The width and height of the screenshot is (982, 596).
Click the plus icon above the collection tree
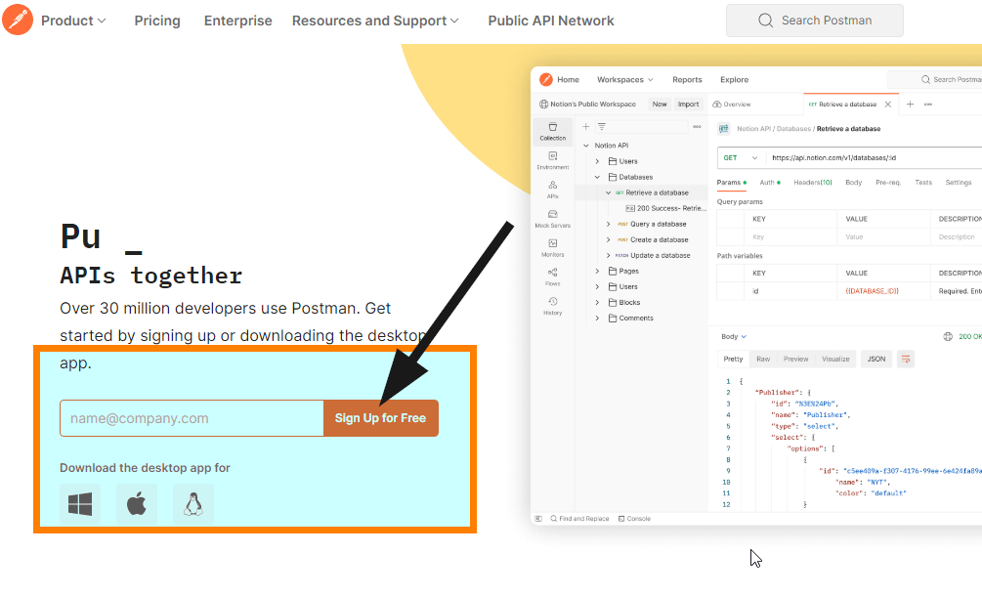coord(586,126)
